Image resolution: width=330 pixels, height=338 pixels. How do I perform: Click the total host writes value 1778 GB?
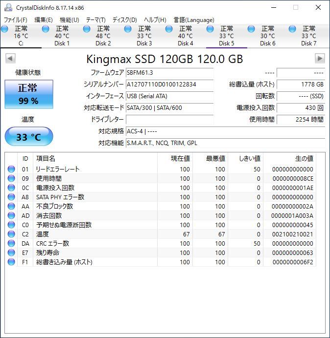pos(301,84)
